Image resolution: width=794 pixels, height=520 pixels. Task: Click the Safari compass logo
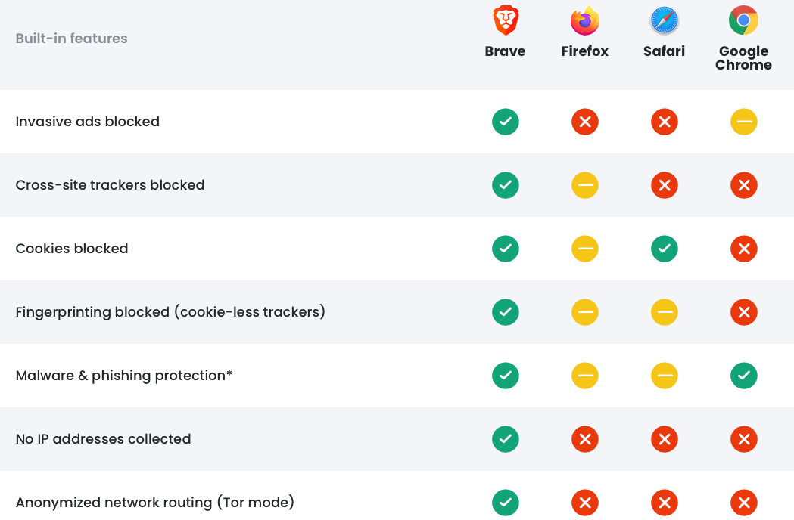[665, 20]
